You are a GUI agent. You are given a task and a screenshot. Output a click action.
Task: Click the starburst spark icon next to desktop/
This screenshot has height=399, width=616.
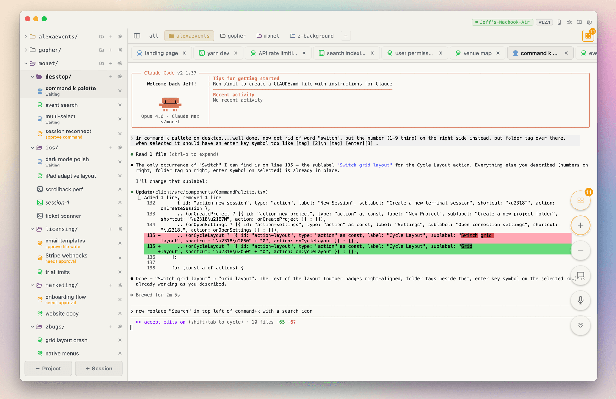click(x=120, y=77)
